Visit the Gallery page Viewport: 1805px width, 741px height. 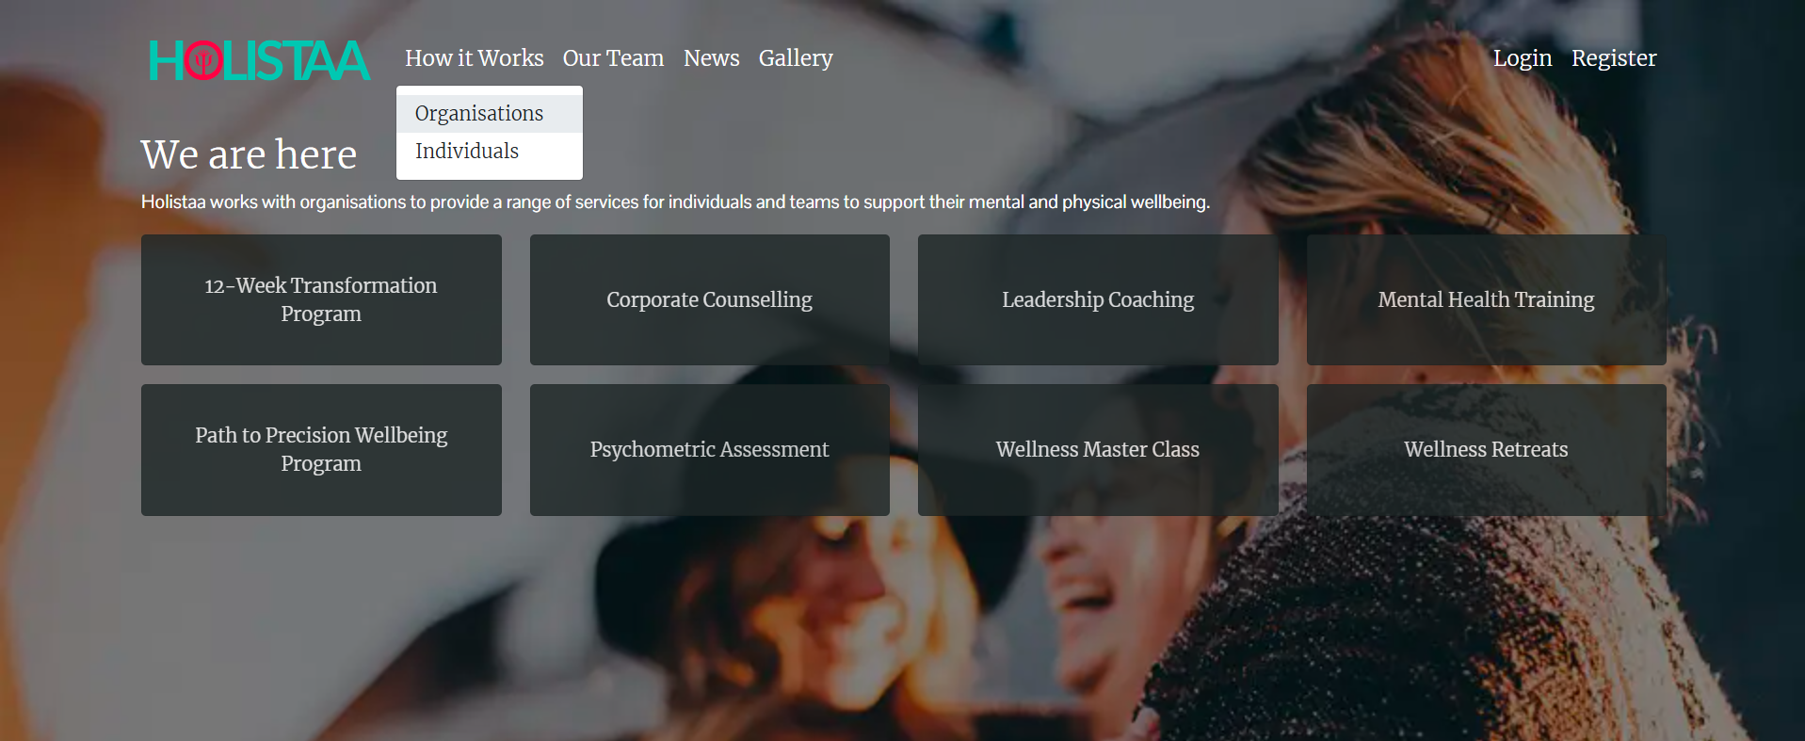pyautogui.click(x=796, y=58)
